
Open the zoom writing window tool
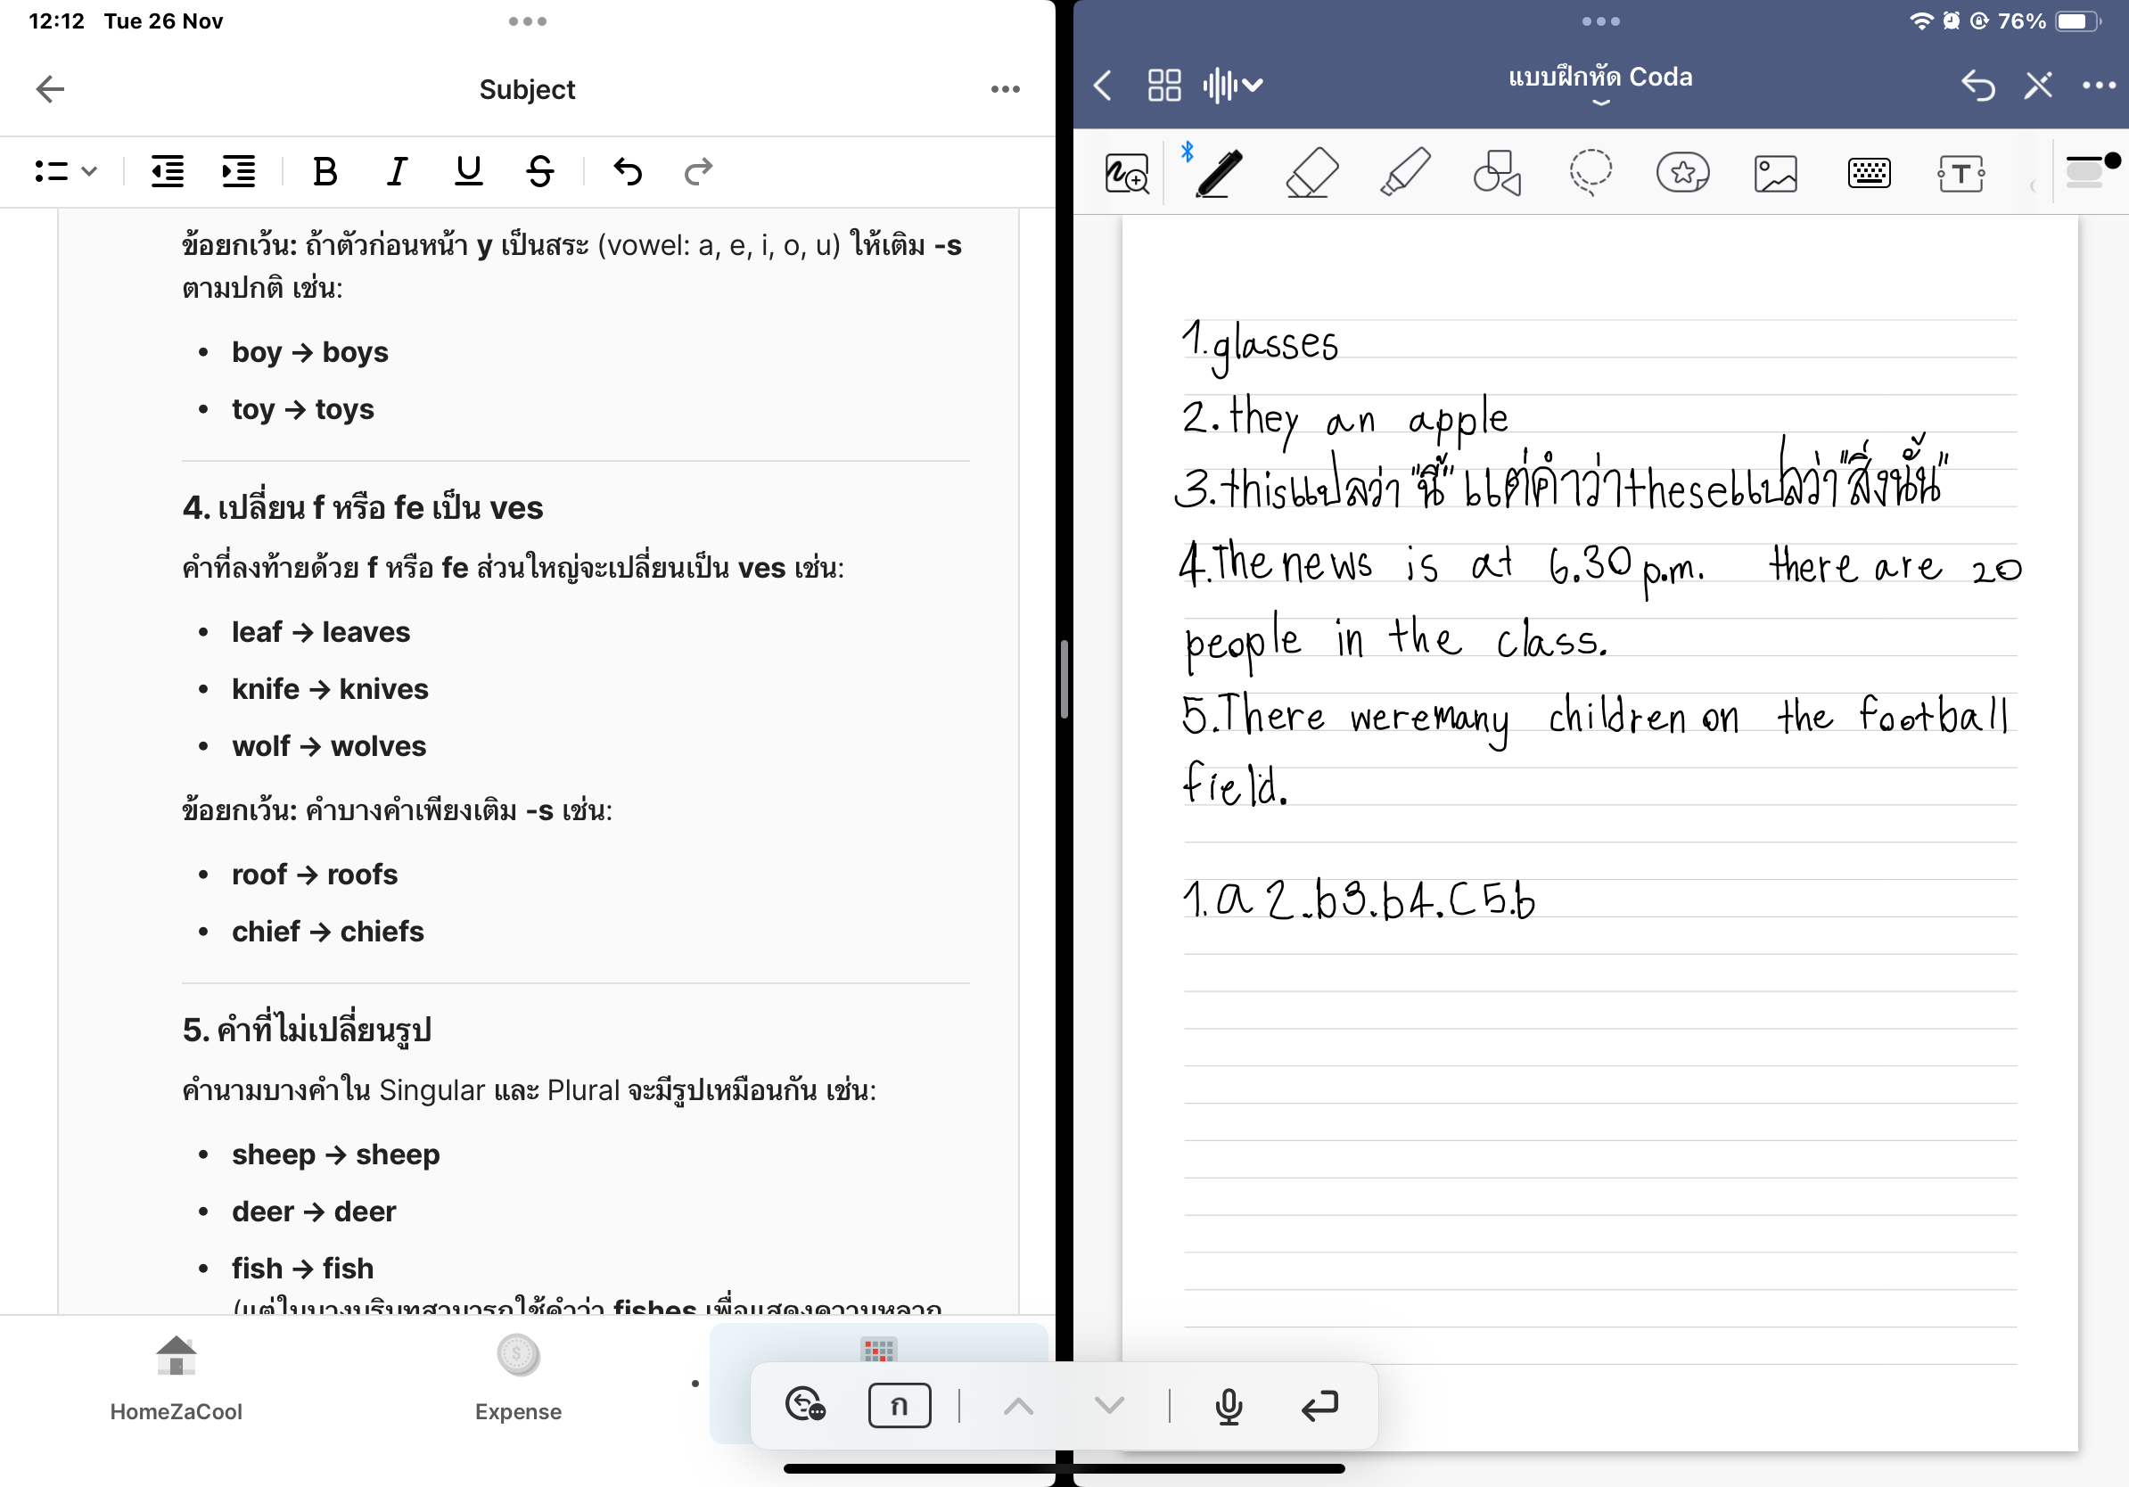point(1126,172)
